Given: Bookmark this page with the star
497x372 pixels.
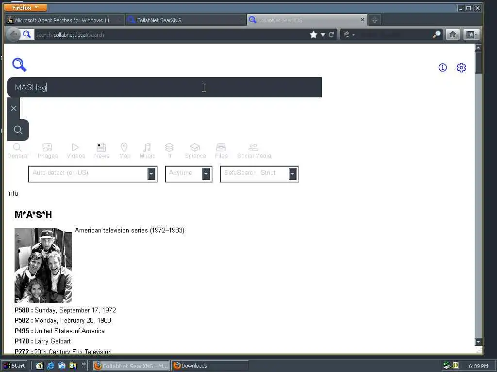Looking at the screenshot, I should [314, 34].
